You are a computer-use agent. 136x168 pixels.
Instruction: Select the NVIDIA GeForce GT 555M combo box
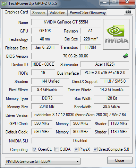43,161
